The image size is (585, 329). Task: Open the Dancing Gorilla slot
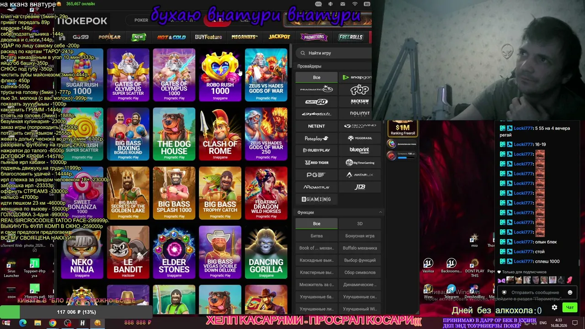266,252
